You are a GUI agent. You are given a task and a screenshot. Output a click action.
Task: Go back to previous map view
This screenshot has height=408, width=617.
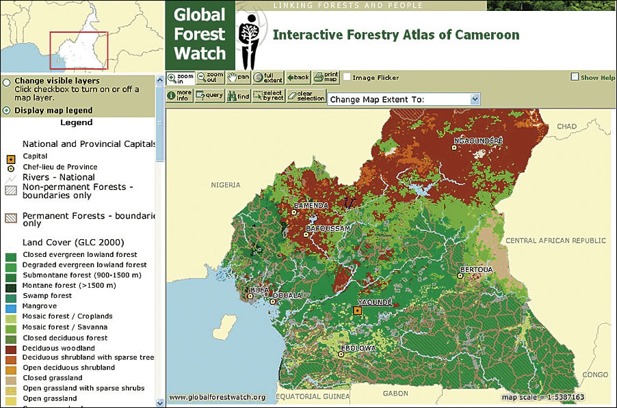click(x=298, y=77)
